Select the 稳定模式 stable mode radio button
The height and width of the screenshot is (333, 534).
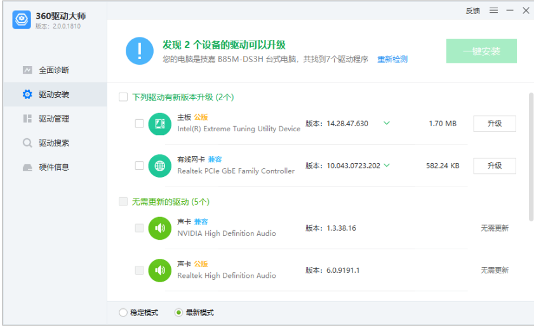(x=123, y=313)
